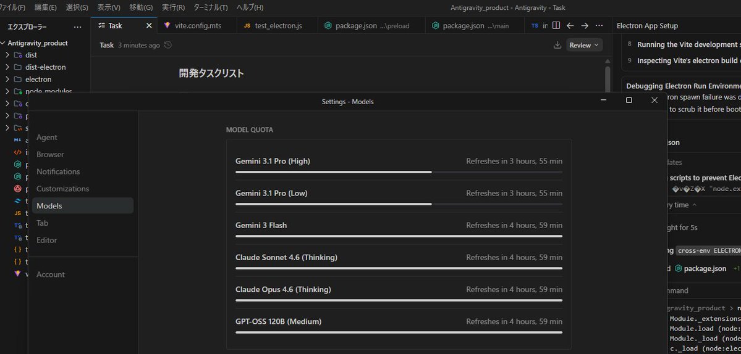Click the node_modules folder icon
The height and width of the screenshot is (354, 741).
point(18,91)
